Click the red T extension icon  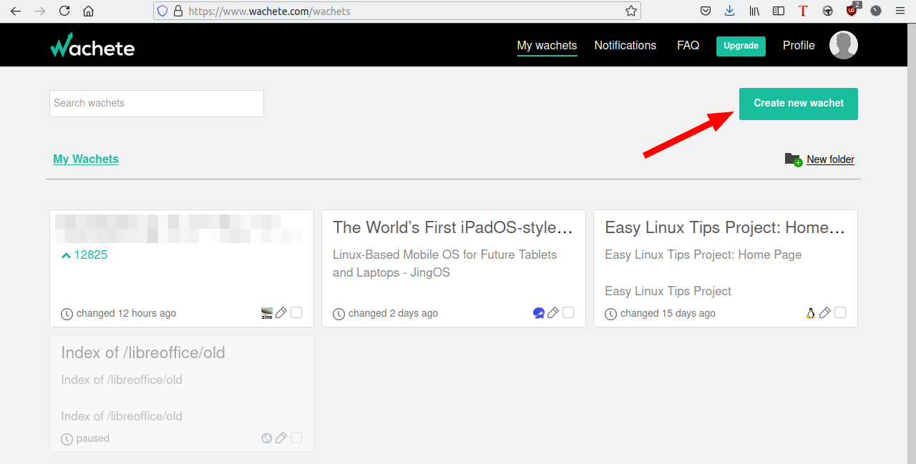803,11
